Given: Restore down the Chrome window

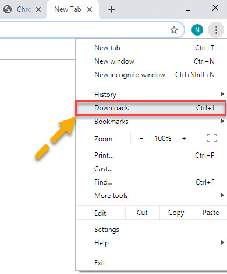Looking at the screenshot, I should click(189, 8).
